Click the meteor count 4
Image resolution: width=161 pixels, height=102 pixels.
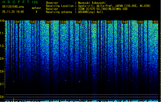pyautogui.click(x=36, y=12)
